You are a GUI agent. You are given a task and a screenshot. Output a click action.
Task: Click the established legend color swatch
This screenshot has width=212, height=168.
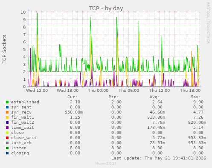click(x=7, y=102)
